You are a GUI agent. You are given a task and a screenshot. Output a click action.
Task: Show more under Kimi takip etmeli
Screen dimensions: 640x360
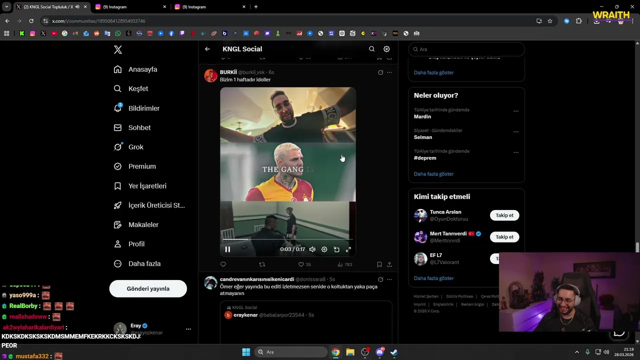[433, 278]
